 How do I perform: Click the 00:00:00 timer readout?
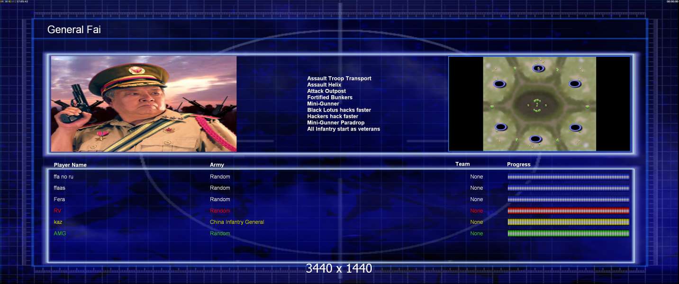coord(672,1)
